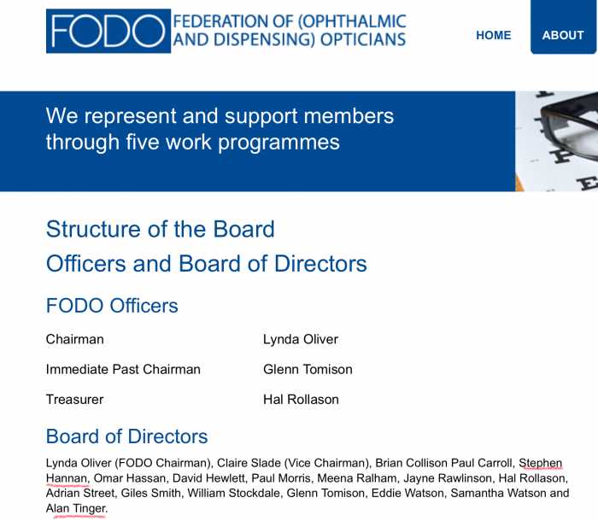Select Hal Rollason in the officers list
598x521 pixels.
301,400
